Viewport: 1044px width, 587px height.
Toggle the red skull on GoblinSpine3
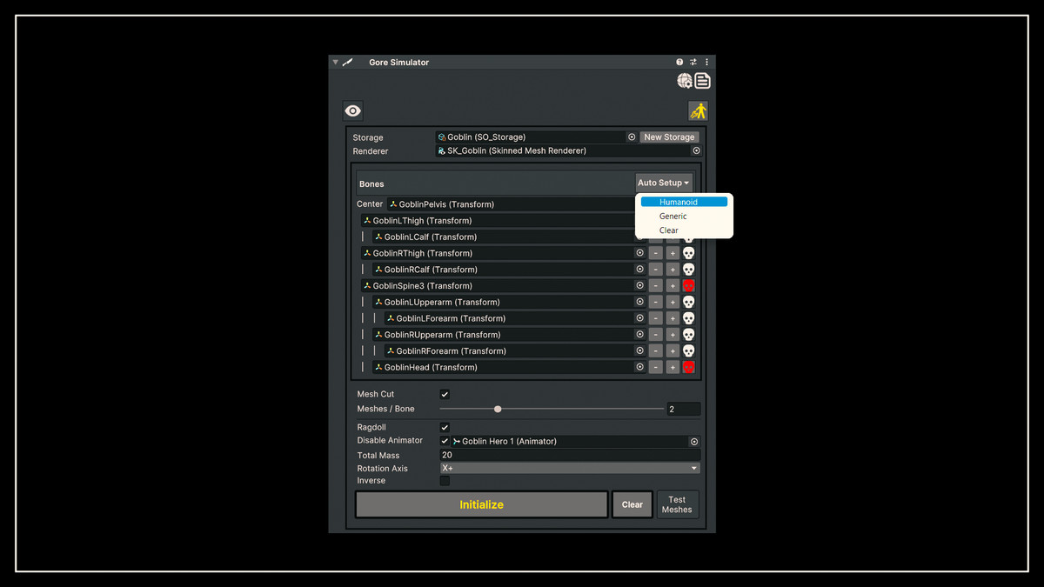pyautogui.click(x=688, y=286)
